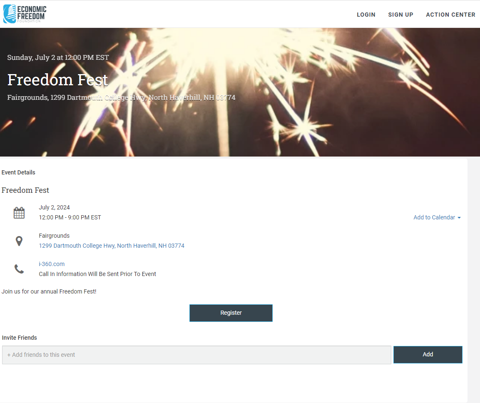Open the SIGN UP menu item
Screen dimensions: 480x403
400,15
